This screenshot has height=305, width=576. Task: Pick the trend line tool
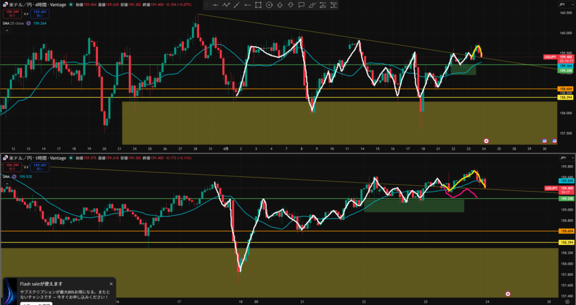coord(236,5)
